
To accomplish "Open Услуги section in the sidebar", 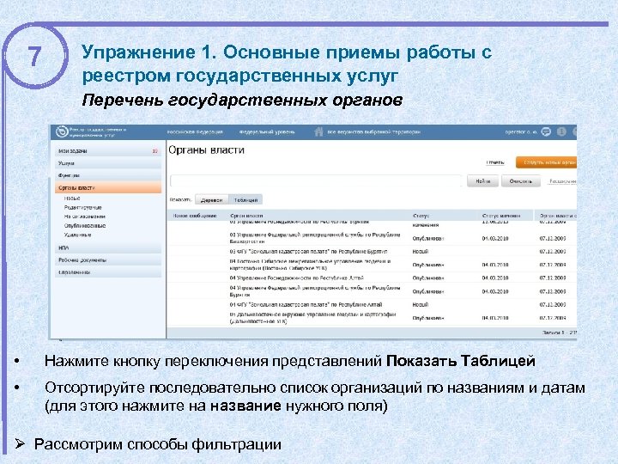I will pyautogui.click(x=108, y=163).
